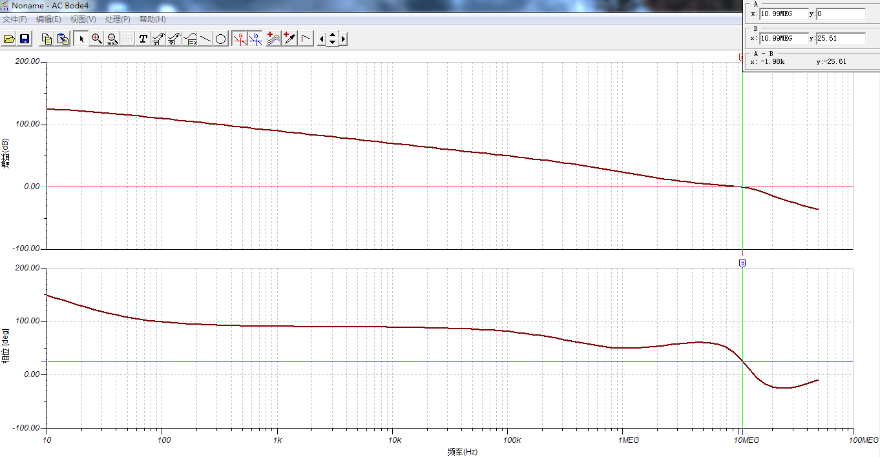880x457 pixels.
Task: Select the Line drawing tool
Action: pos(205,39)
